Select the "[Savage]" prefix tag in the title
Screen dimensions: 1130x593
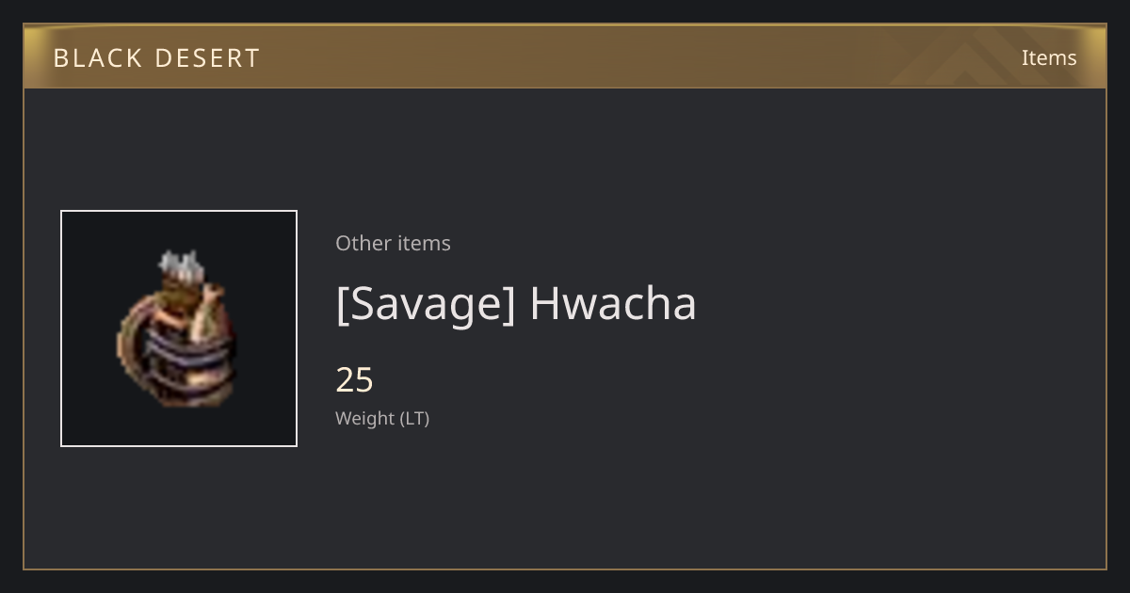pos(426,303)
